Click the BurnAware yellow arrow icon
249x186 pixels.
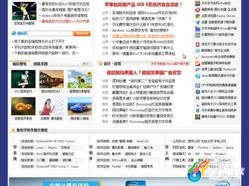pyautogui.click(x=198, y=57)
